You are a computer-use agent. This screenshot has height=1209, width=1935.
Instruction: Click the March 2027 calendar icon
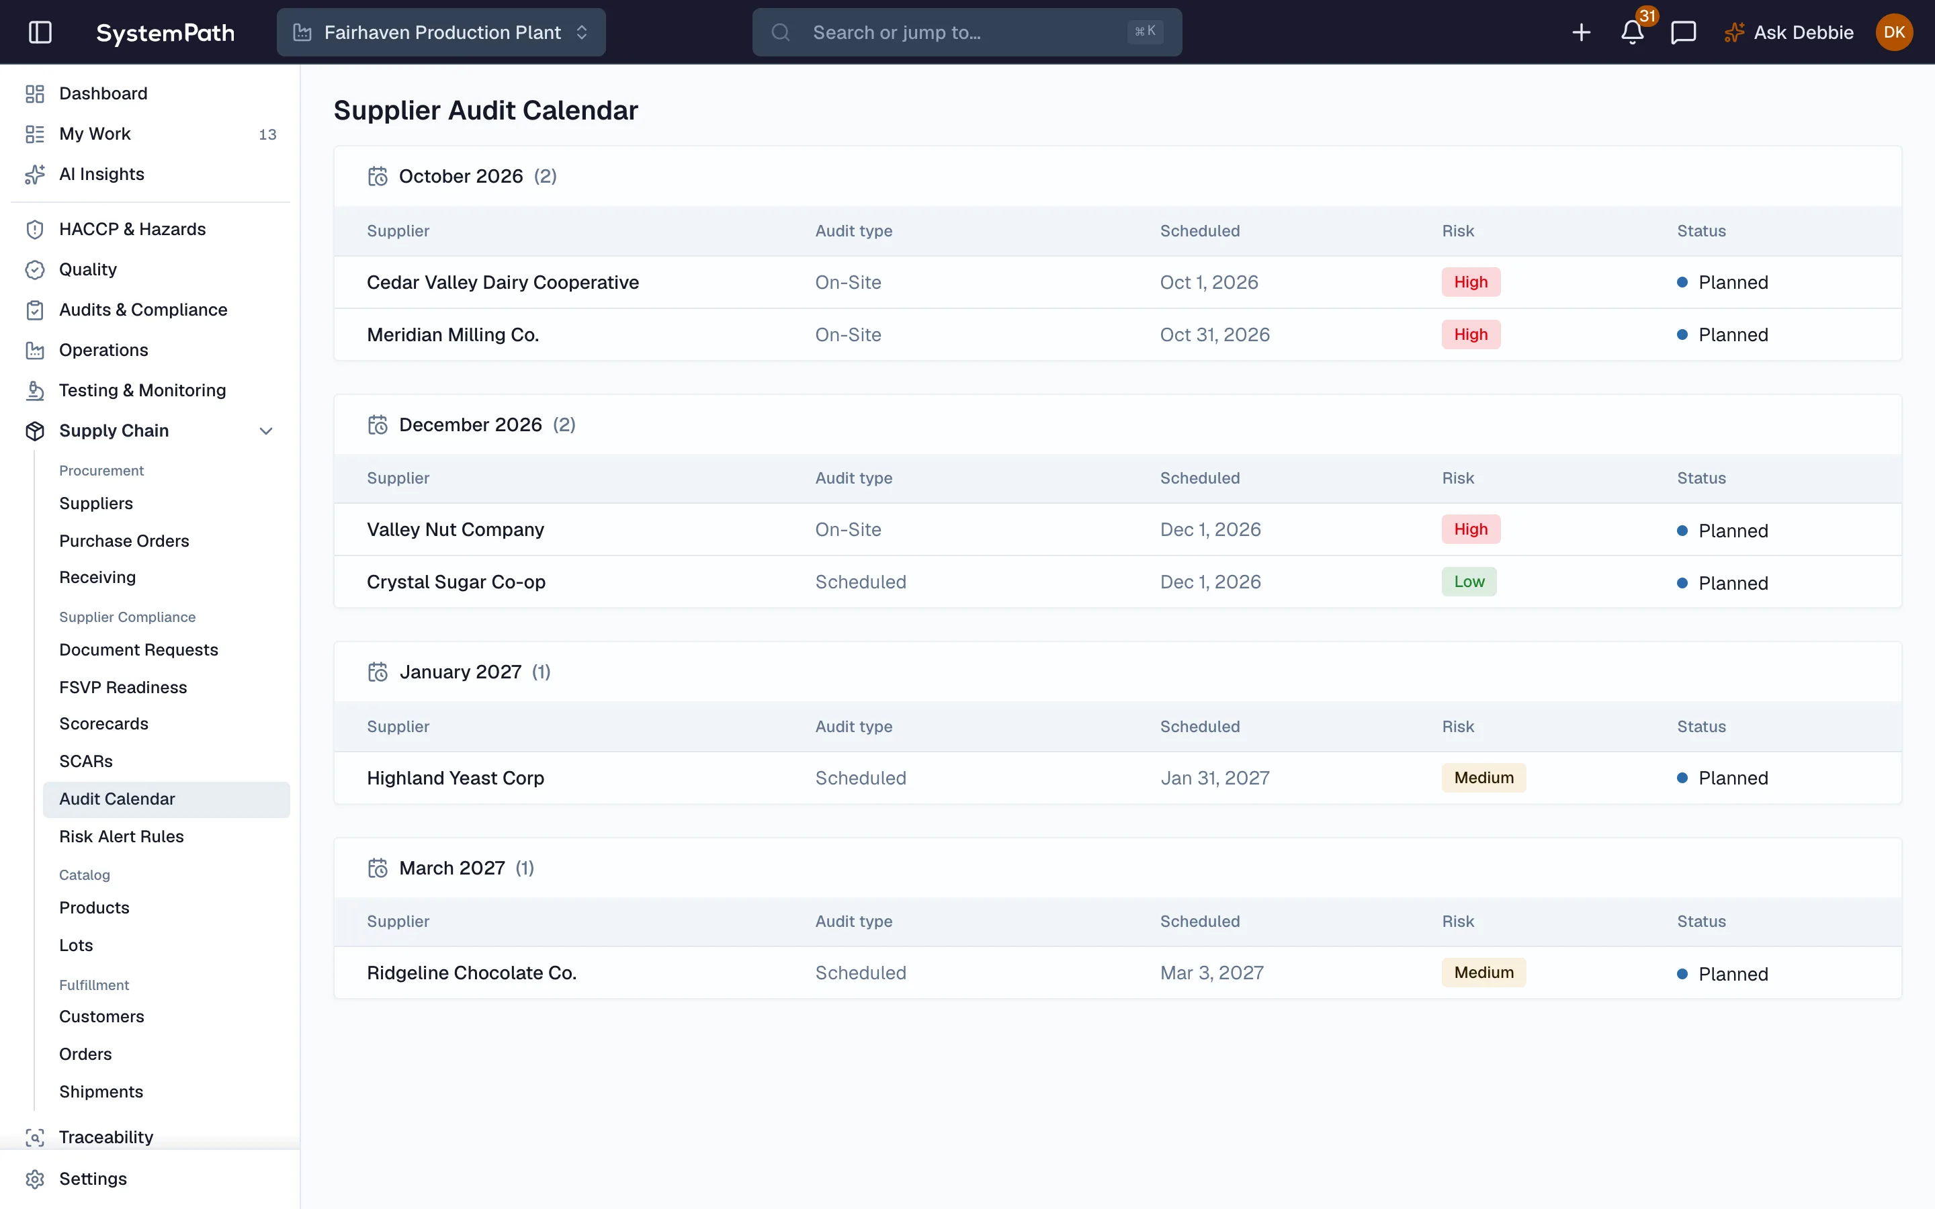(x=378, y=868)
